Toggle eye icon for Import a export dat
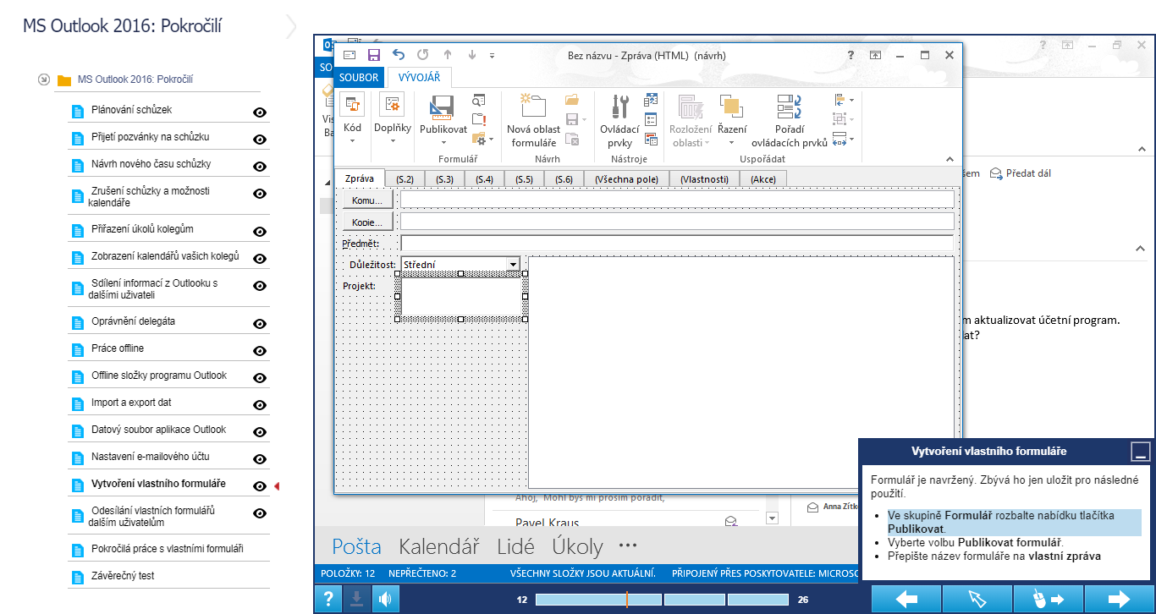Screen dimensions: 1156x614 point(260,405)
